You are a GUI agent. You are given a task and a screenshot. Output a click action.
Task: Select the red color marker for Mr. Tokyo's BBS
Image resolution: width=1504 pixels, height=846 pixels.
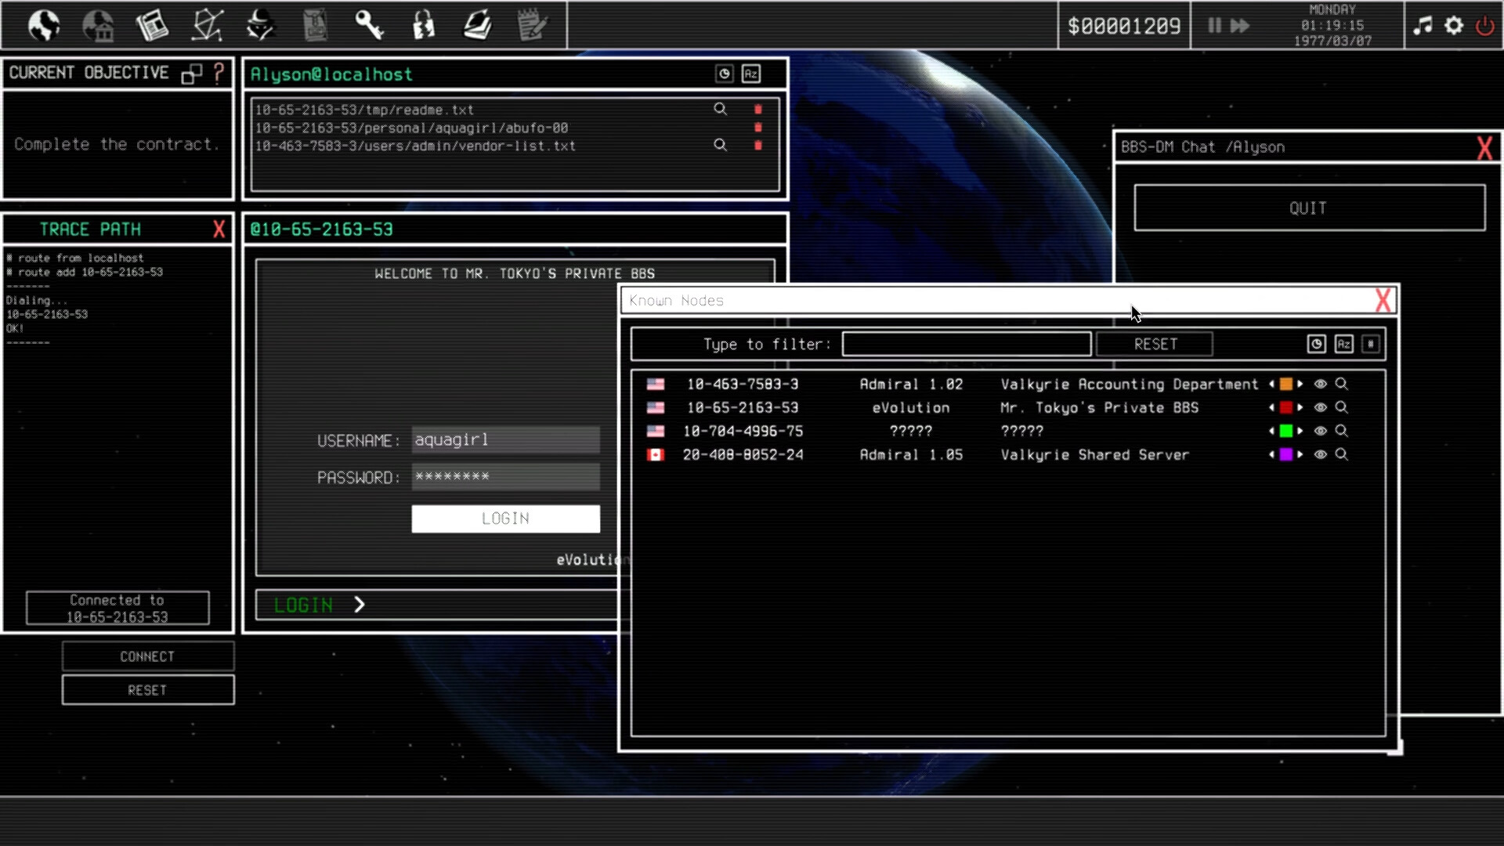point(1285,407)
